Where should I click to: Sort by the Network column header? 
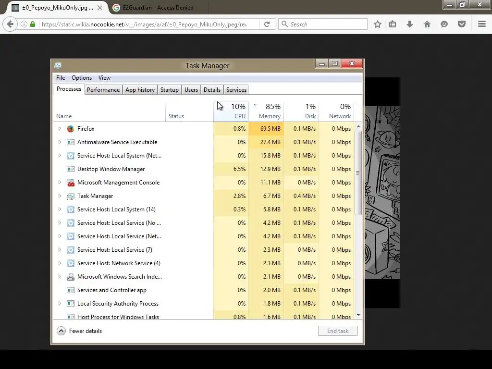point(337,111)
